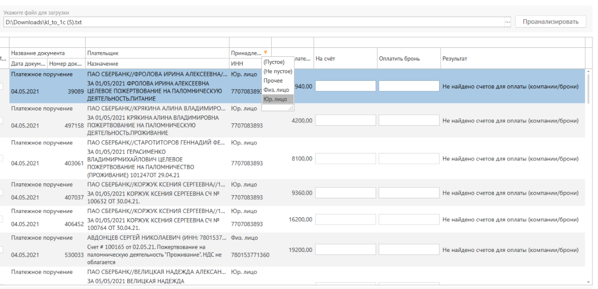The image size is (598, 289).
Task: Choose '(Не пустое)' filter option
Action: [x=277, y=71]
